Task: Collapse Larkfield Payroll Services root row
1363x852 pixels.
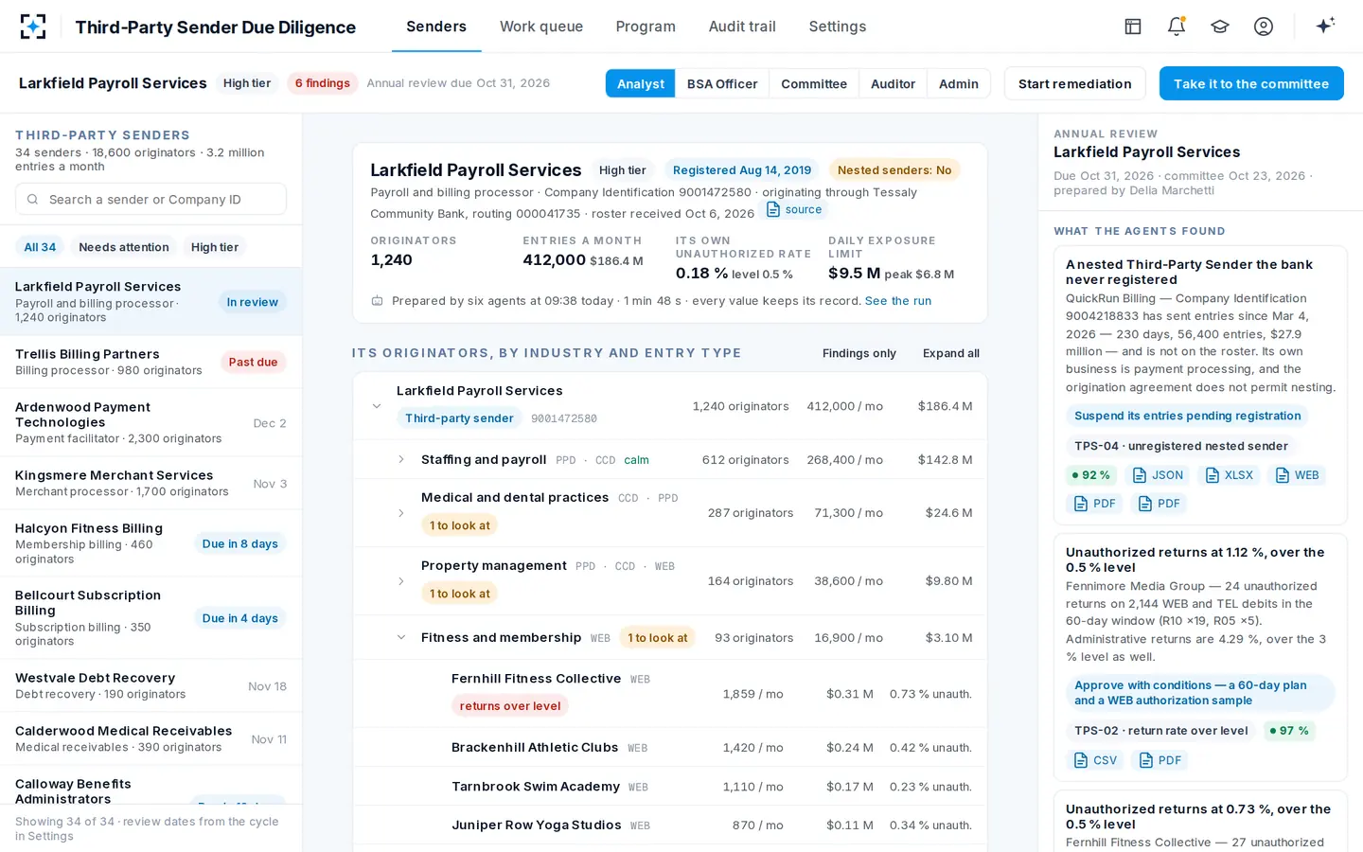Action: [x=377, y=406]
